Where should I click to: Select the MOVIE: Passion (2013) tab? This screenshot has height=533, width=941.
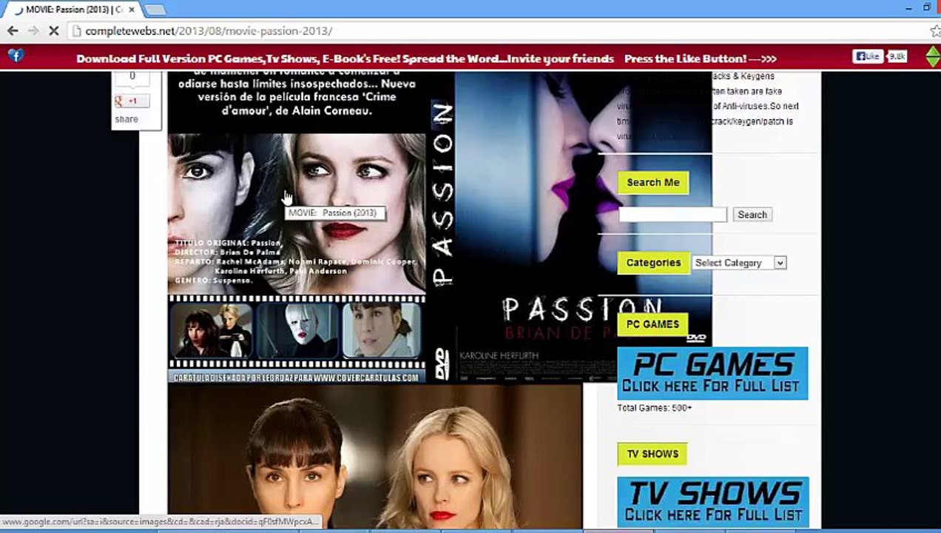coord(72,10)
